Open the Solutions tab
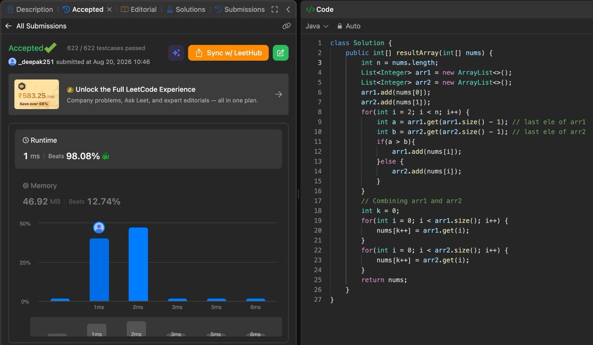 click(x=186, y=9)
